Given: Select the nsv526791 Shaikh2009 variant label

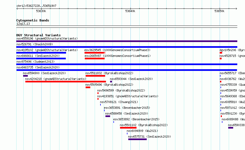Looking at the screenshot, I should (x=35, y=44).
